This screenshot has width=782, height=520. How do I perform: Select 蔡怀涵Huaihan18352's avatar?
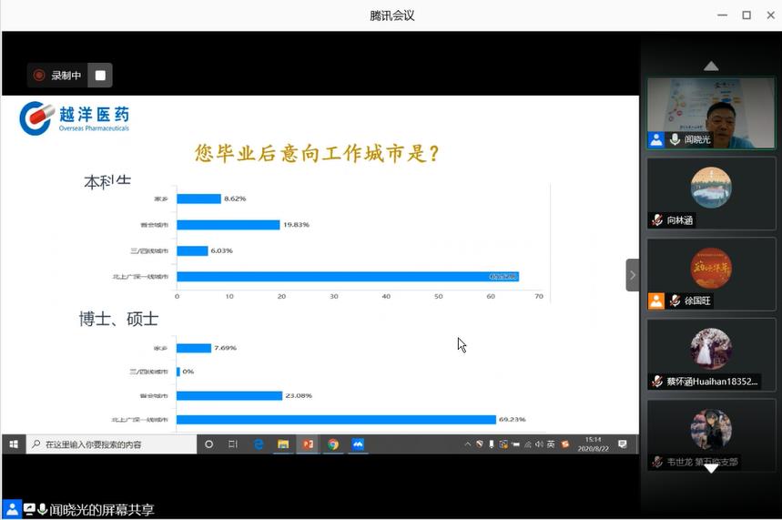pos(711,349)
